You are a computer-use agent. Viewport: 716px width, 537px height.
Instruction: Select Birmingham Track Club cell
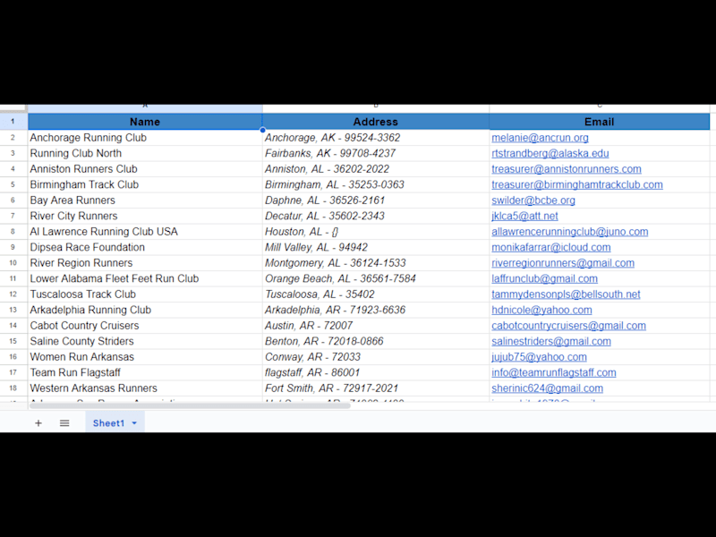tap(145, 185)
